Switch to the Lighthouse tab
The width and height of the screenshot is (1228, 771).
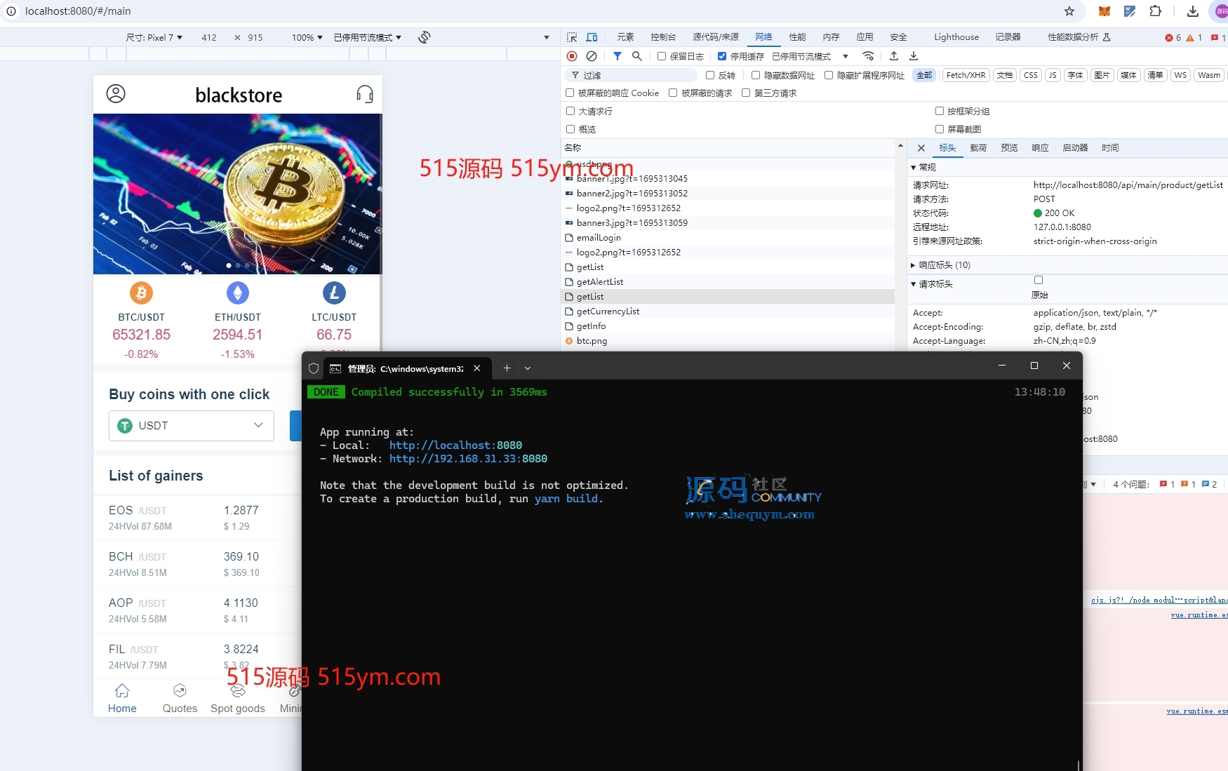[956, 37]
